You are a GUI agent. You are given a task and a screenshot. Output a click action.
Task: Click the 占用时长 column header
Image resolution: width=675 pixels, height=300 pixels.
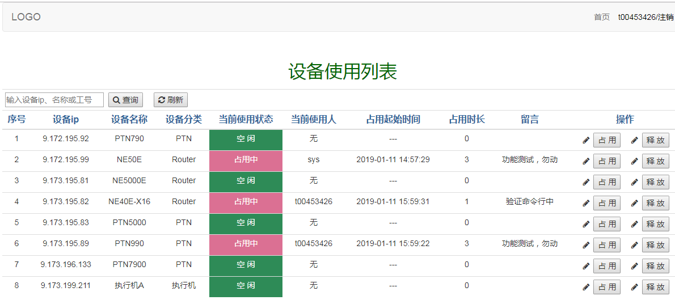click(467, 119)
